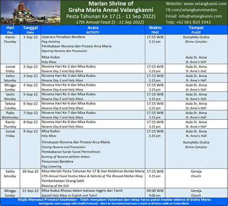Select the Acara / Activity column header

click(x=93, y=30)
